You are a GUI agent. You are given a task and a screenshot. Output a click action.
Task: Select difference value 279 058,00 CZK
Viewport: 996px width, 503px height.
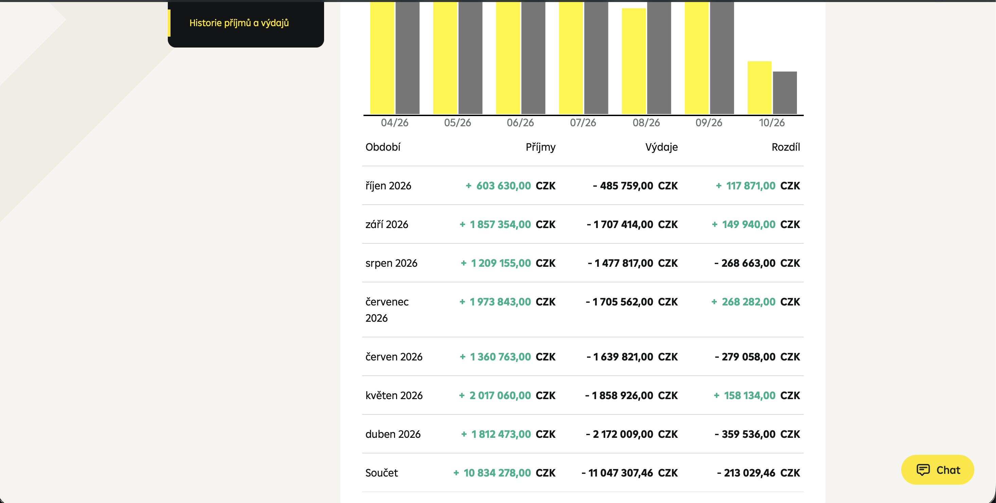[x=758, y=357]
